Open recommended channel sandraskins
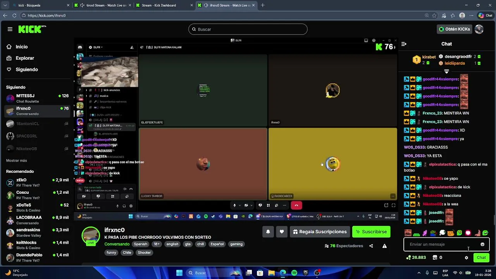Viewport: 496px width, 279px height. (x=38, y=232)
